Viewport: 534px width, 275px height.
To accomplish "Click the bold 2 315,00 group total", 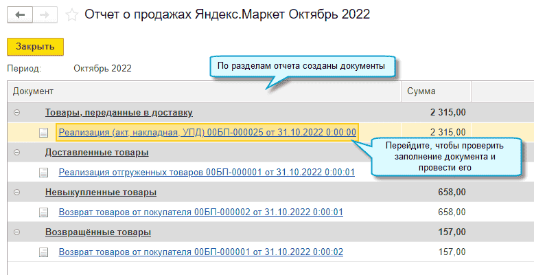I will tap(448, 112).
